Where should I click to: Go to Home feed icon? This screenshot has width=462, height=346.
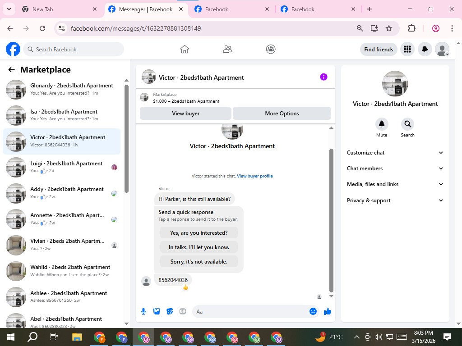coord(185,49)
